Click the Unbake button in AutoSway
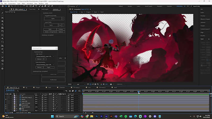Viewport: 212px width, 119px height. point(61,29)
